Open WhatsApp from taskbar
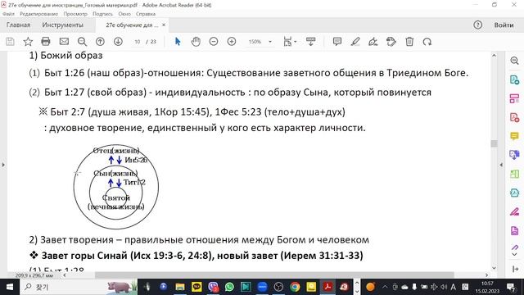The height and width of the screenshot is (295, 524). click(229, 287)
